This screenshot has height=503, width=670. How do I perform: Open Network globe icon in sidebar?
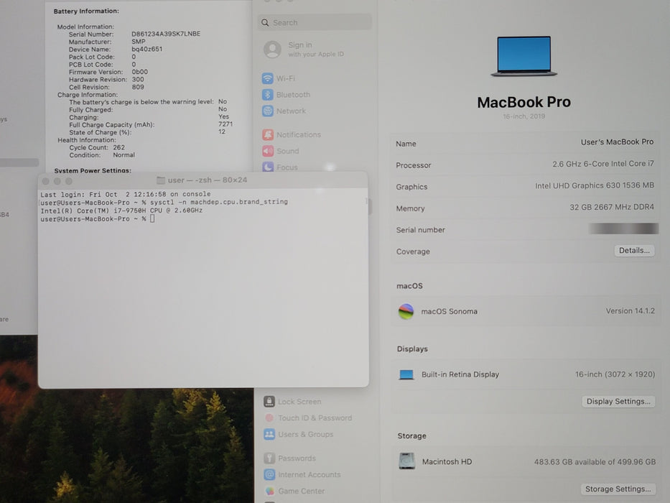pos(267,111)
